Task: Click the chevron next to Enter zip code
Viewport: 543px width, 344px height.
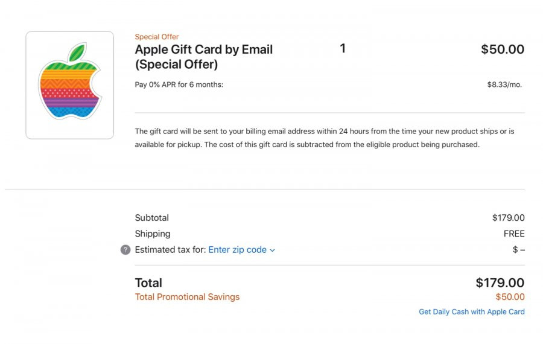Action: click(272, 250)
